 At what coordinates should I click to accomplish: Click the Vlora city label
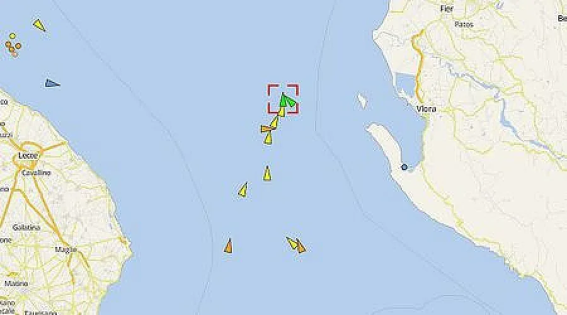[426, 109]
